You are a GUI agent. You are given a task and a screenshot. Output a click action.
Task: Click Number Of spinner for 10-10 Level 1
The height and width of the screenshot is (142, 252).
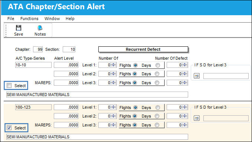click(x=114, y=65)
